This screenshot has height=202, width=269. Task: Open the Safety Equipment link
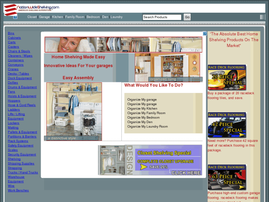[21, 145]
